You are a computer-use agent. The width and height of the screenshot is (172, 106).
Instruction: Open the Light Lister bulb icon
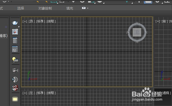[15, 60]
